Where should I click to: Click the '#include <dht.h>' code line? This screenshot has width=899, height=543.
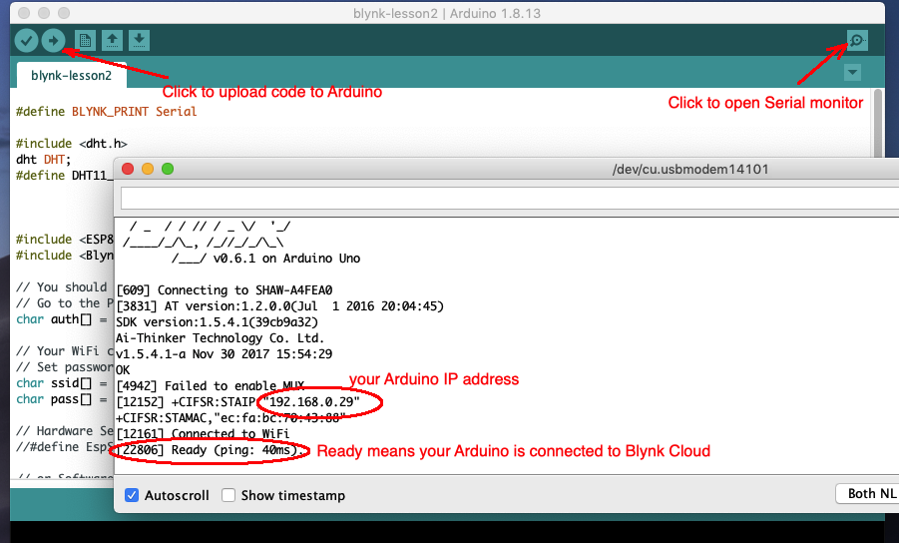tap(72, 144)
